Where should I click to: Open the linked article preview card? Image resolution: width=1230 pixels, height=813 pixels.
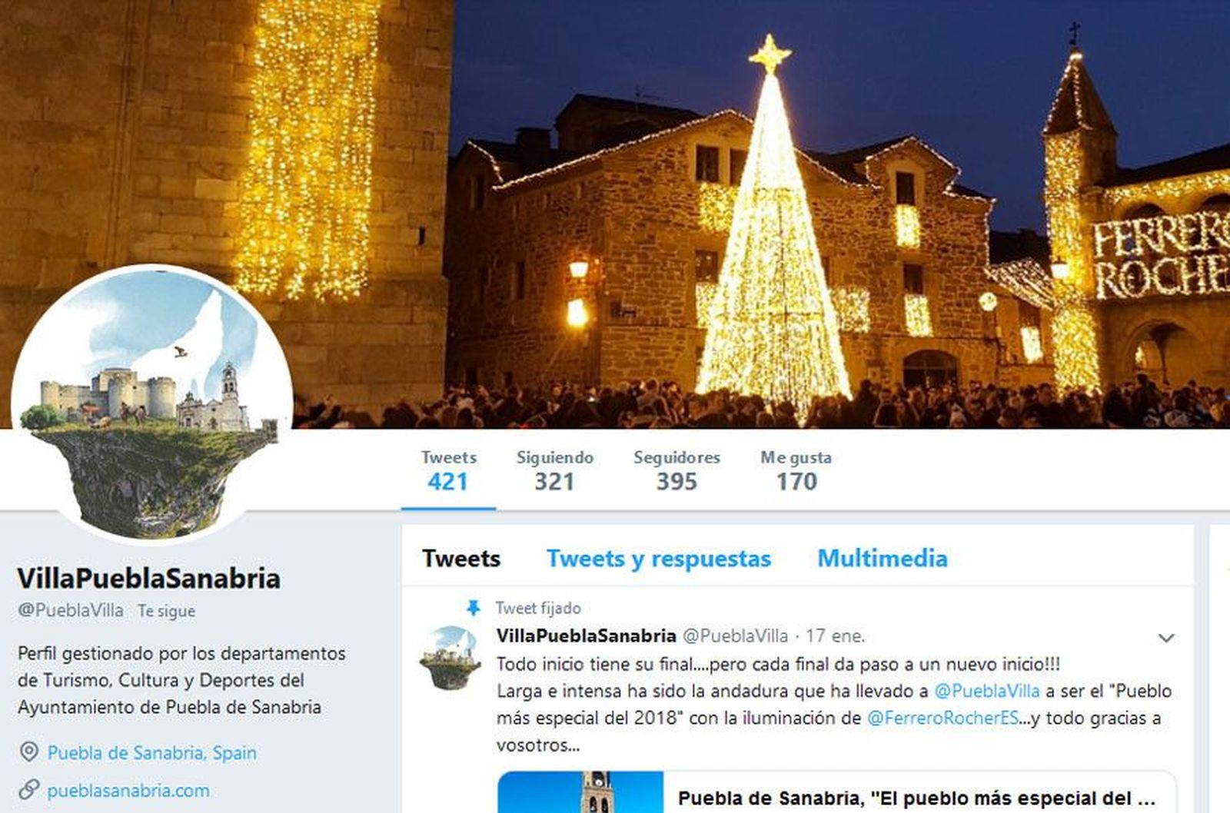[x=836, y=792]
